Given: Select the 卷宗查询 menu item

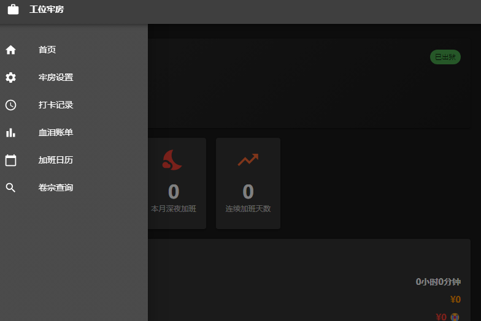Looking at the screenshot, I should pyautogui.click(x=74, y=187).
